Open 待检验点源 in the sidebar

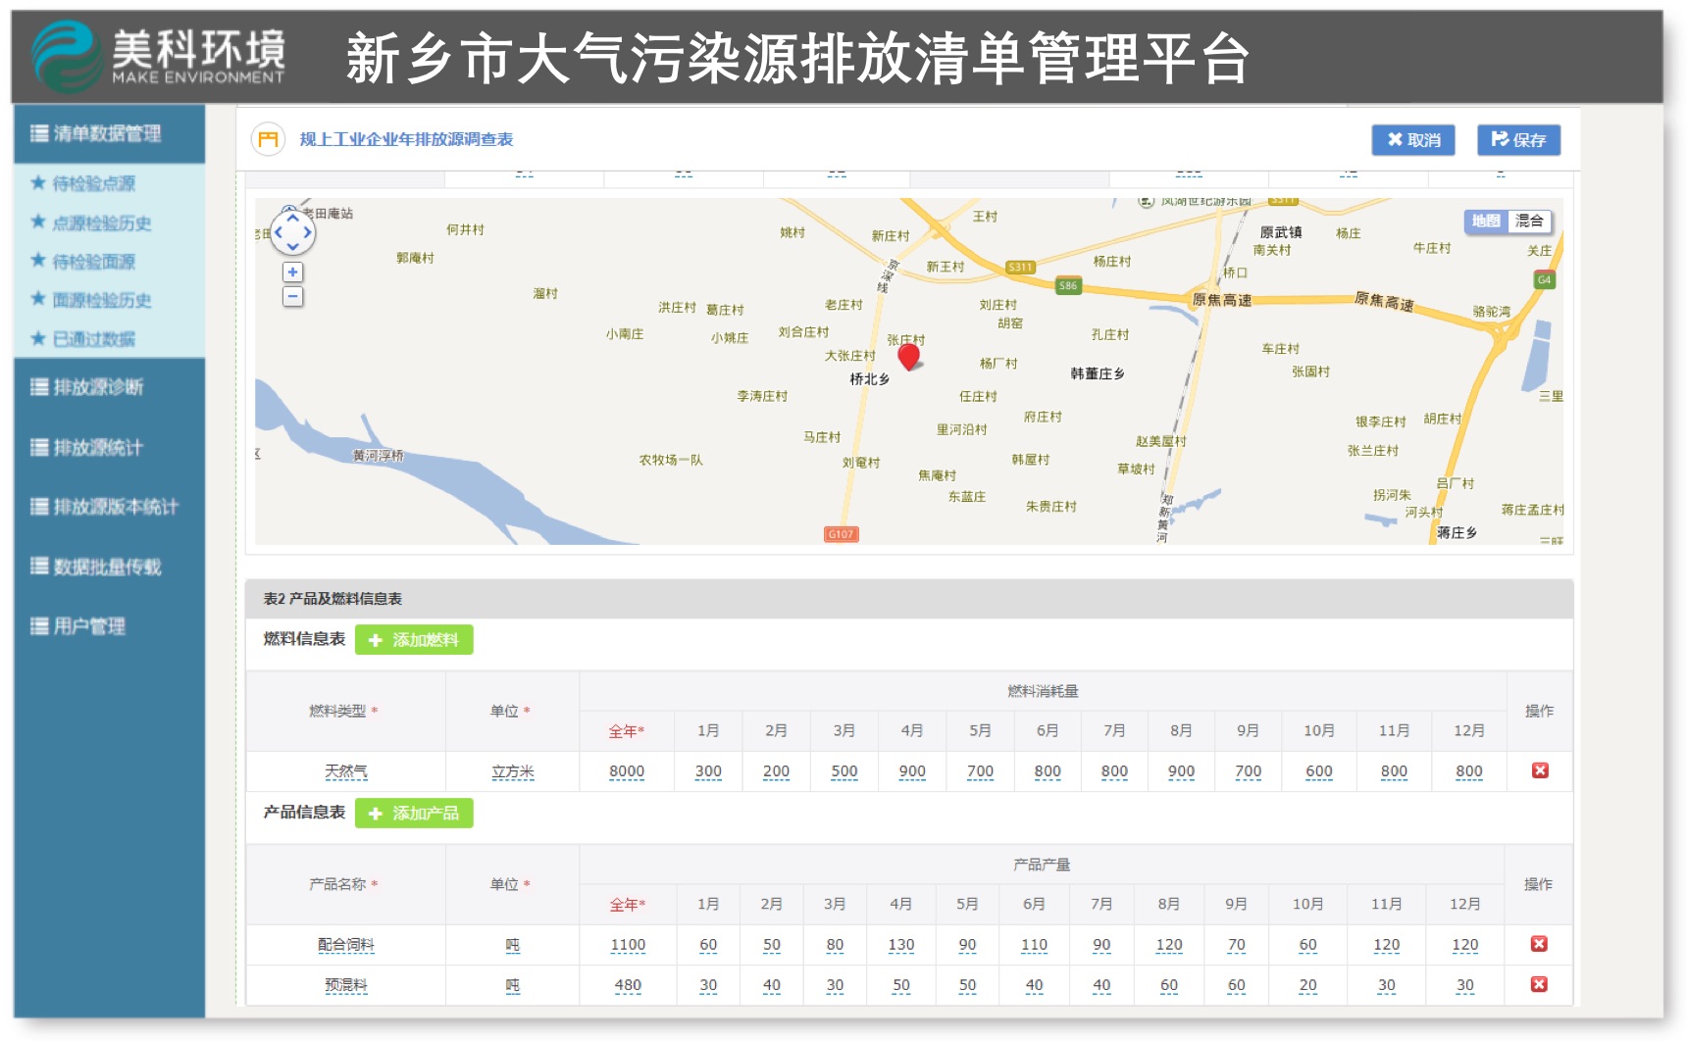click(x=94, y=183)
